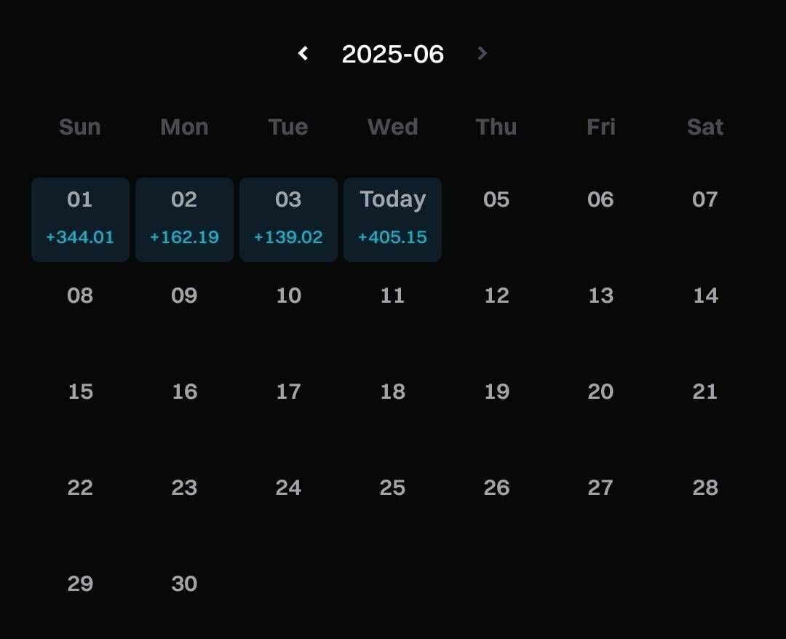786x639 pixels.
Task: Choose date 12 in calendar
Action: (x=496, y=296)
